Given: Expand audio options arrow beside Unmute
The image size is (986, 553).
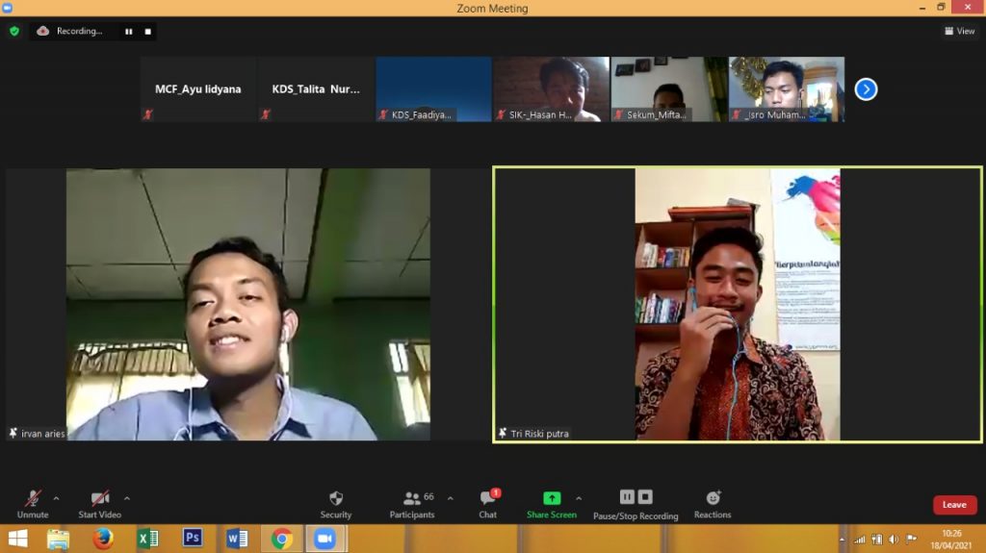Looking at the screenshot, I should pos(56,498).
